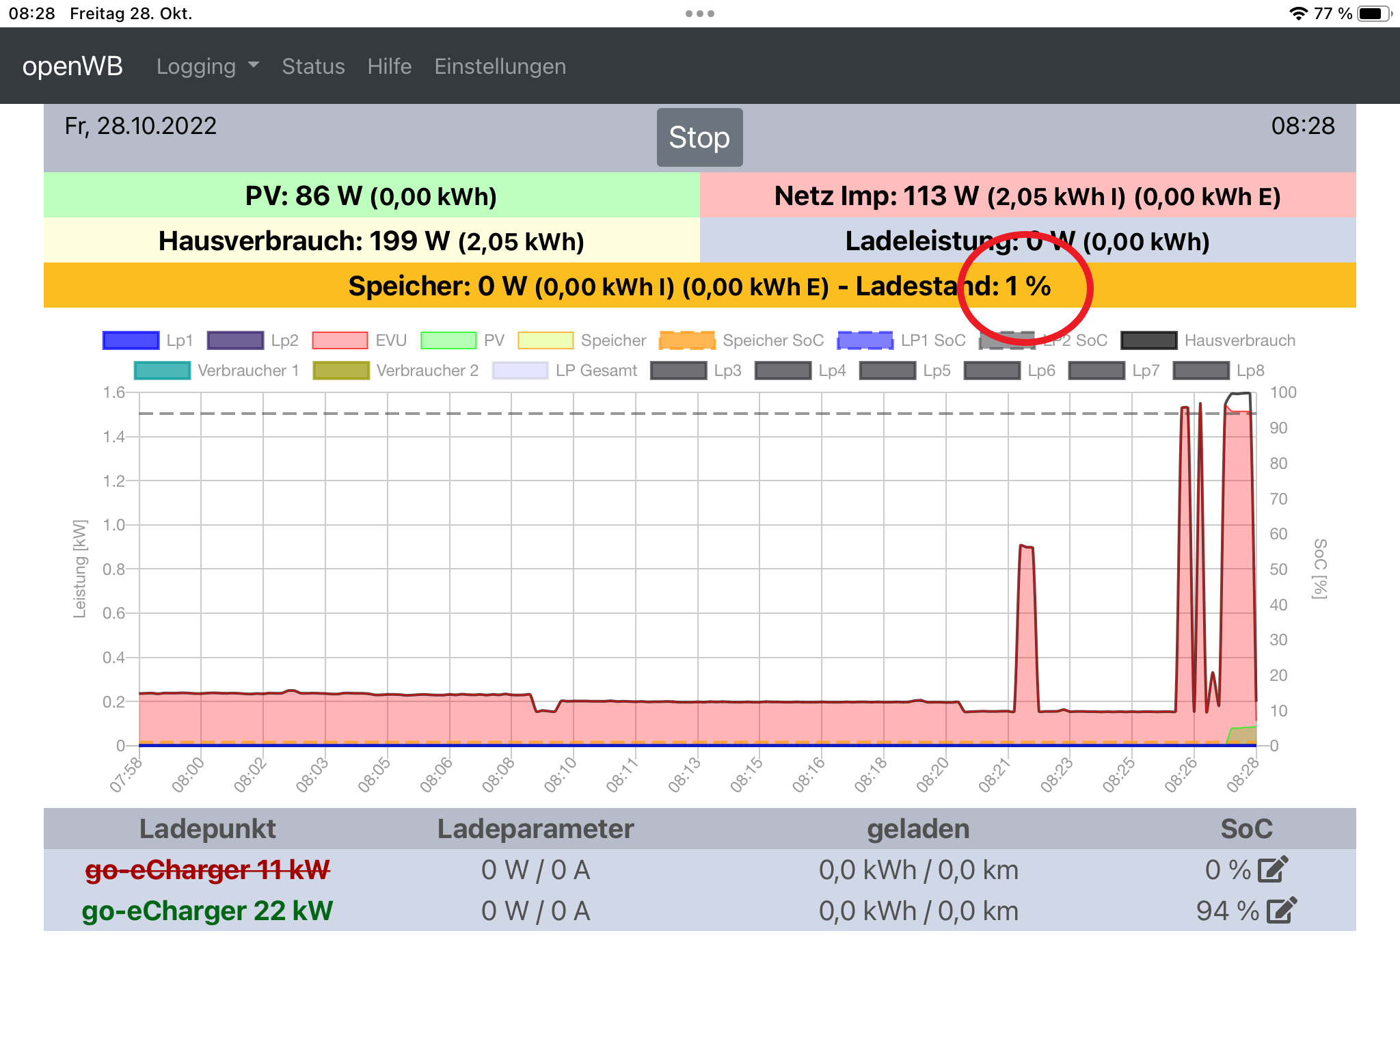Screen dimensions: 1400x1050
Task: Click the go-eCharger 22 kW charge point name
Action: coord(207,911)
